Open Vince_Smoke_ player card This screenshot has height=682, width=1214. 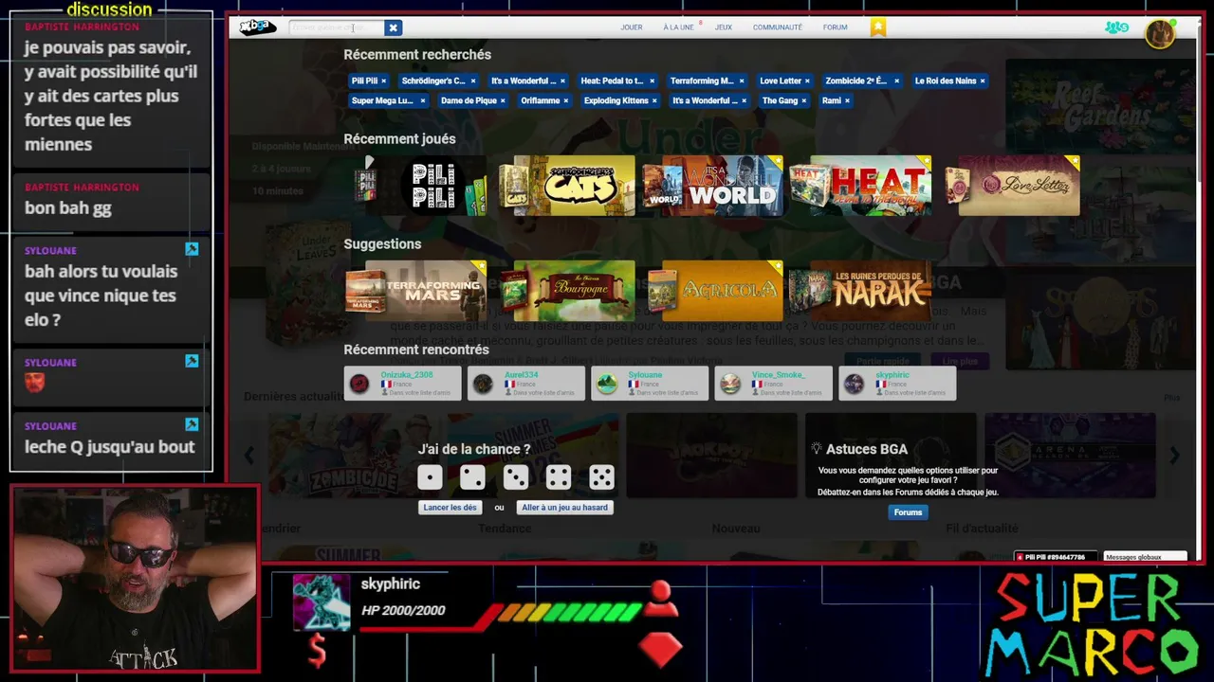click(773, 384)
